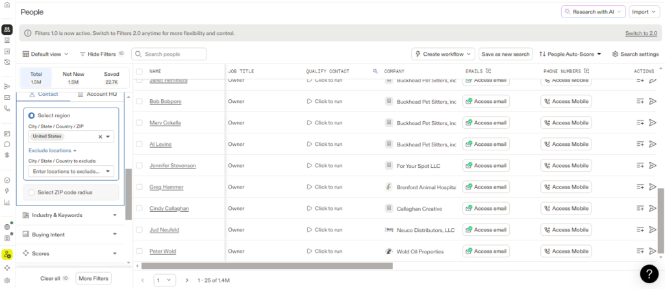The height and width of the screenshot is (289, 665).
Task: Open the People Auto-Score sort dropdown
Action: click(x=570, y=54)
